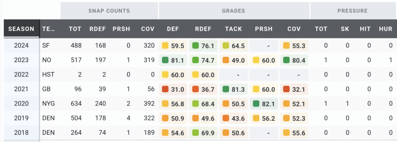The height and width of the screenshot is (142, 397).
Task: Click the yellow swatch beside 59.5
Action: click(x=165, y=46)
